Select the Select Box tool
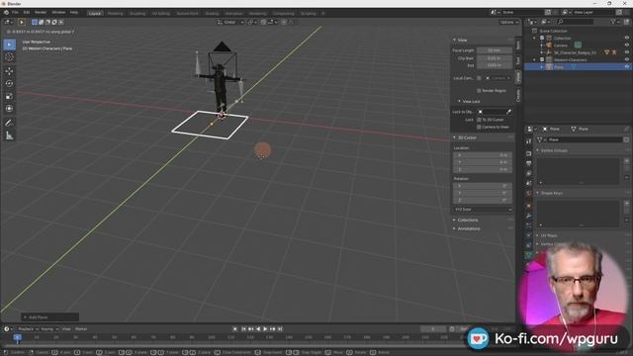This screenshot has height=356, width=633. pyautogui.click(x=9, y=44)
